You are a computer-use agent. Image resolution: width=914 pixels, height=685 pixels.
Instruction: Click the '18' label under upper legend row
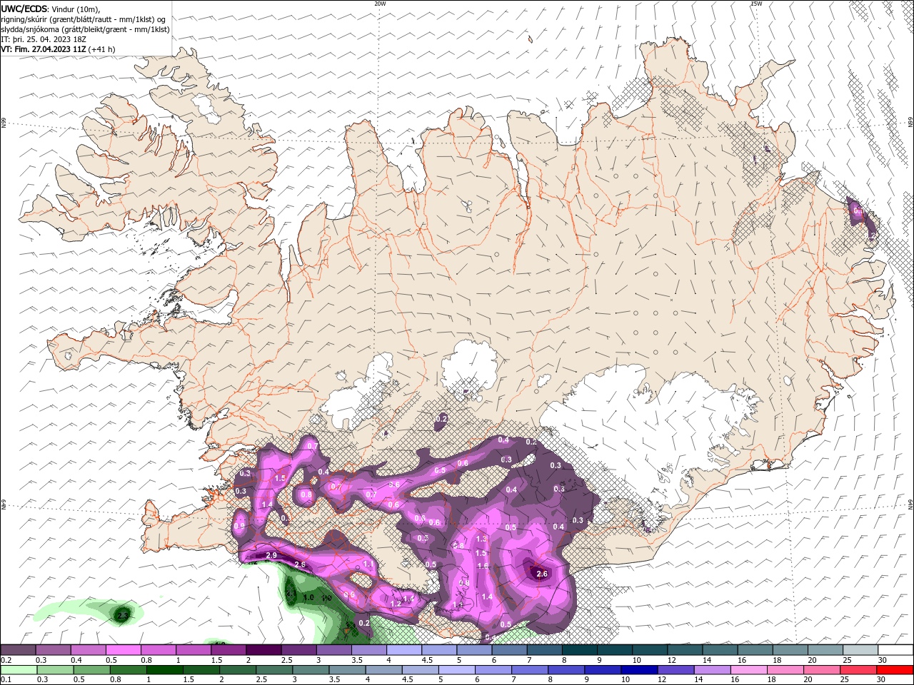777,660
